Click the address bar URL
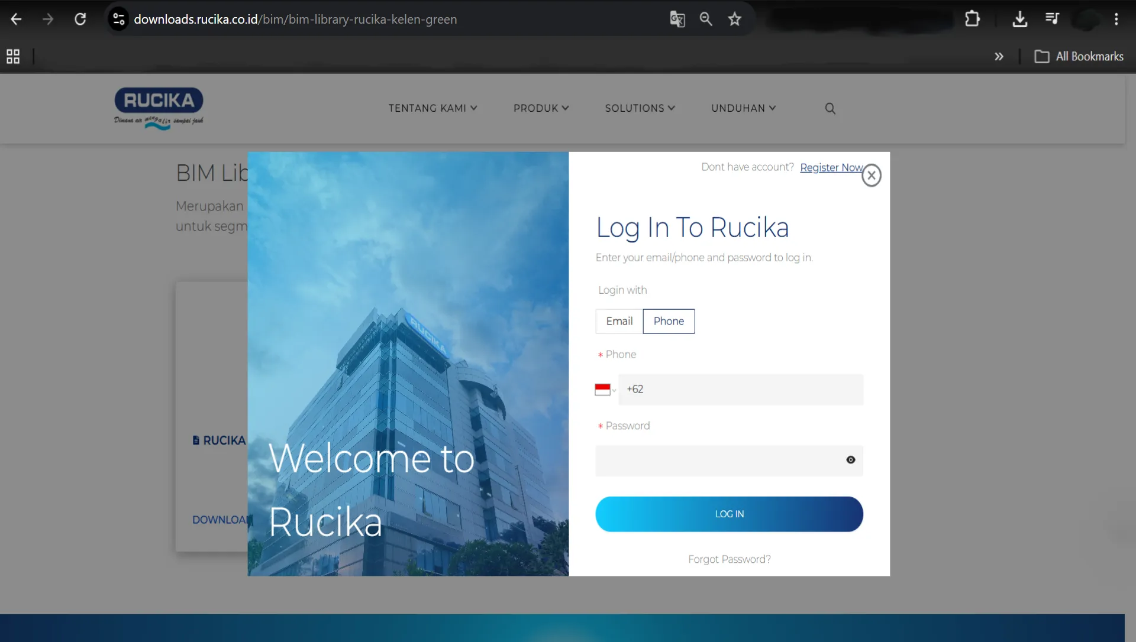 [x=295, y=19]
